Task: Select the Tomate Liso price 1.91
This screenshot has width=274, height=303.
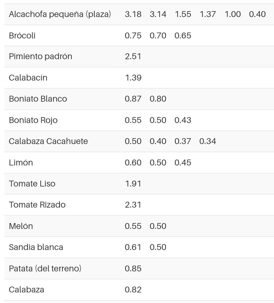Action: 133,184
